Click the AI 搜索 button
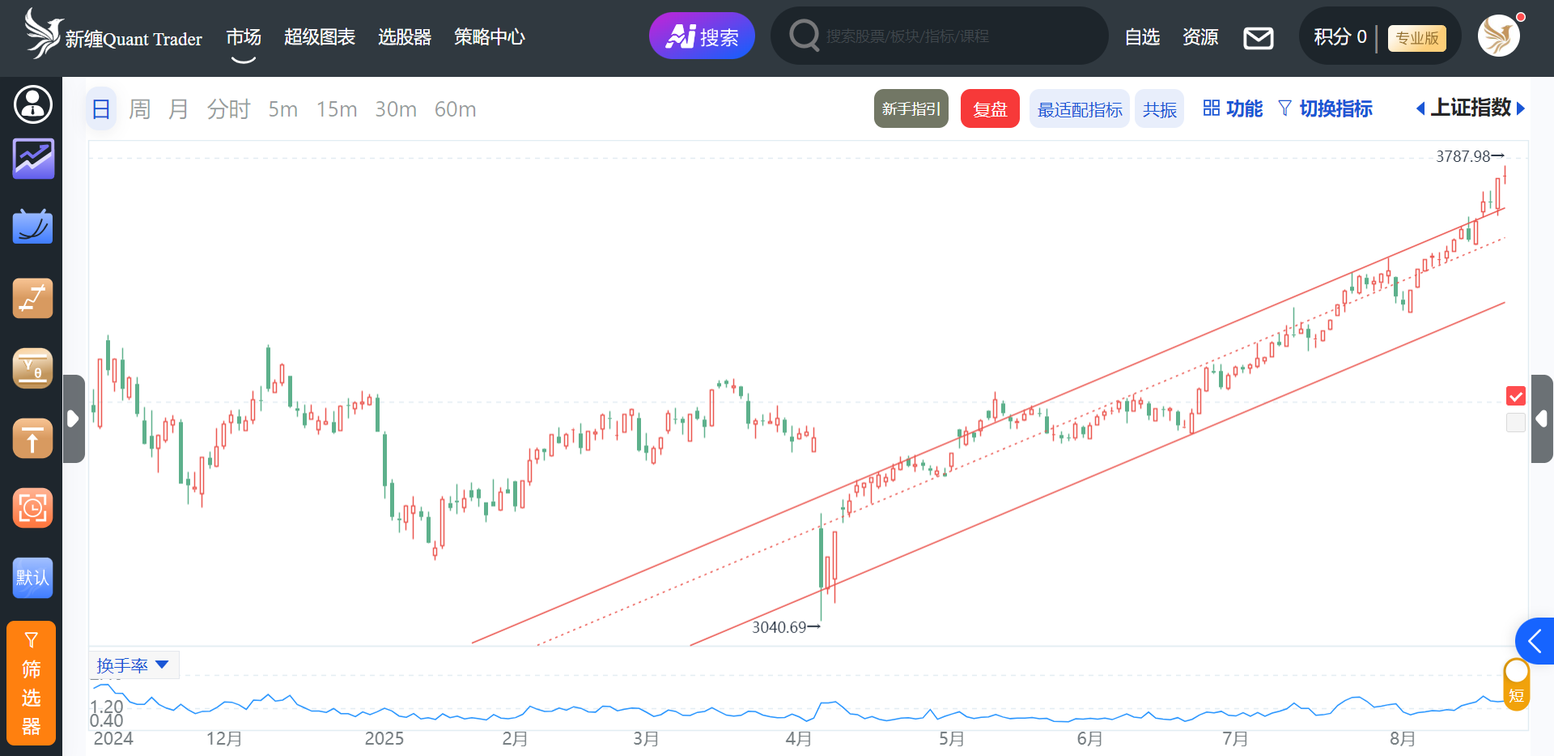Screen dimensions: 1554x756 (702, 36)
